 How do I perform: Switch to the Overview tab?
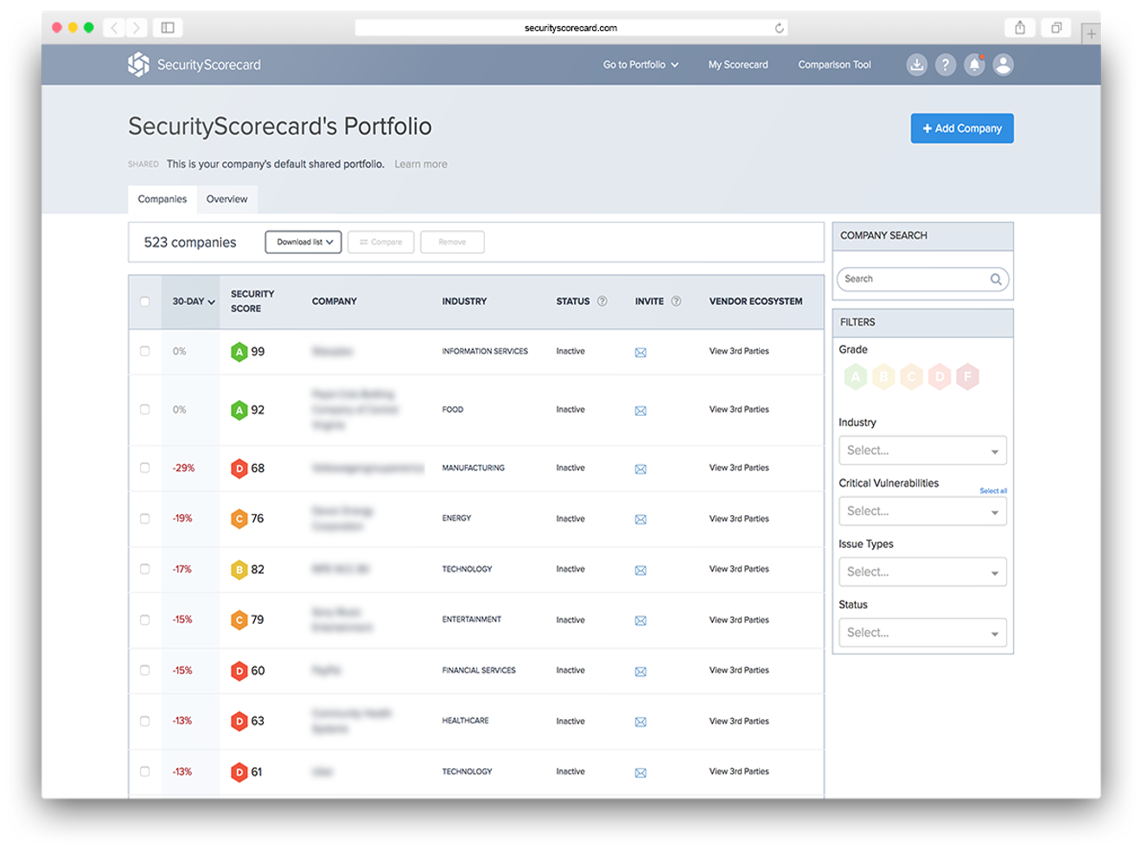coord(226,199)
